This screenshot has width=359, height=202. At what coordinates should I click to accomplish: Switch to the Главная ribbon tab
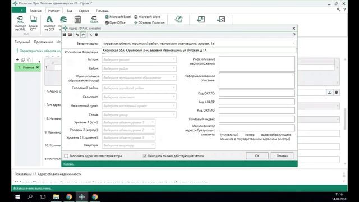click(x=35, y=11)
